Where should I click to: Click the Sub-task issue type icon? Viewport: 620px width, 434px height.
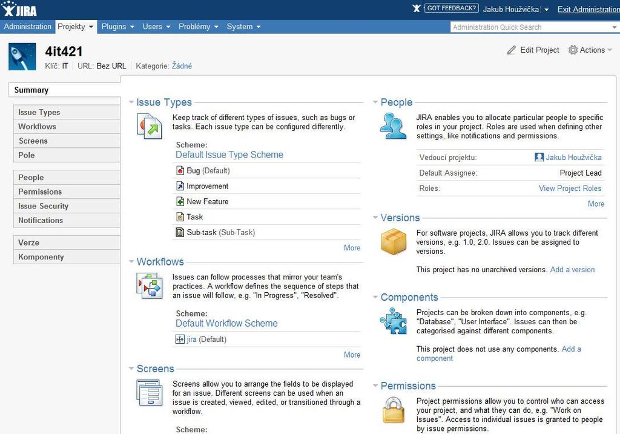pos(180,232)
